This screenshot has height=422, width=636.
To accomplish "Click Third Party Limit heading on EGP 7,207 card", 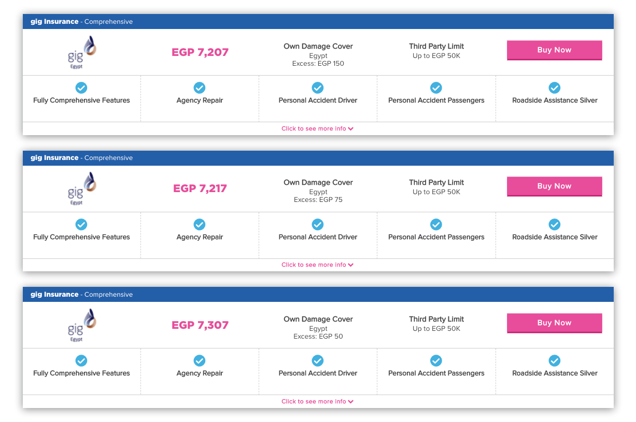I will point(436,47).
